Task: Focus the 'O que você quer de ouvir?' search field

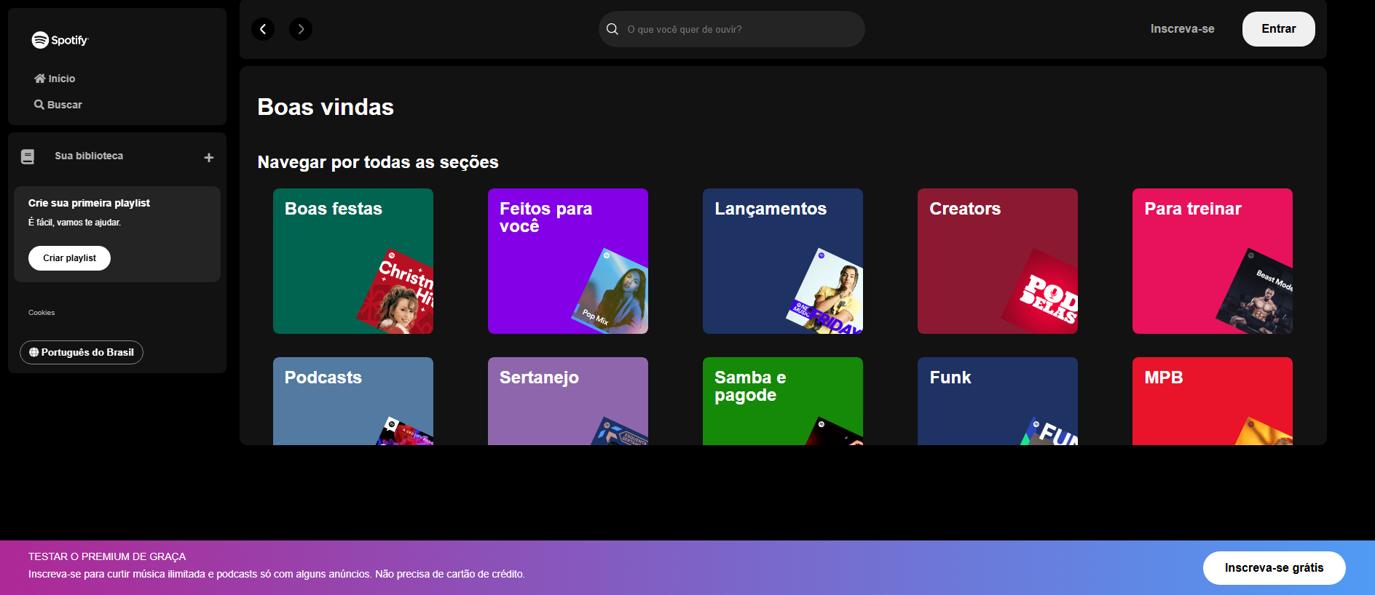Action: tap(732, 29)
